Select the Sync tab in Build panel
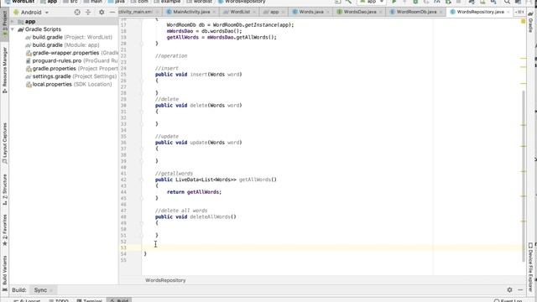Viewport: 537px width, 302px height. (40, 290)
